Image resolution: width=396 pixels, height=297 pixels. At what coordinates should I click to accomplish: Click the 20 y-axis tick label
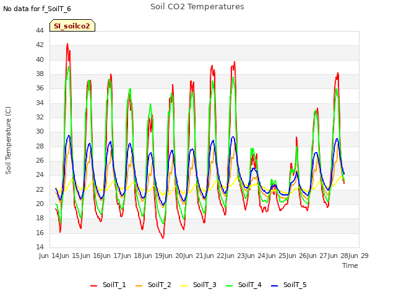(x=40, y=204)
